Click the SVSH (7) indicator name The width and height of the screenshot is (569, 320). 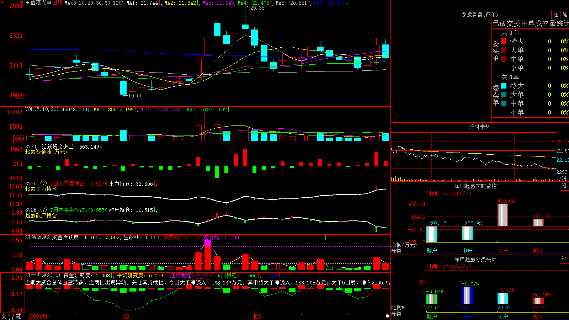click(x=36, y=210)
